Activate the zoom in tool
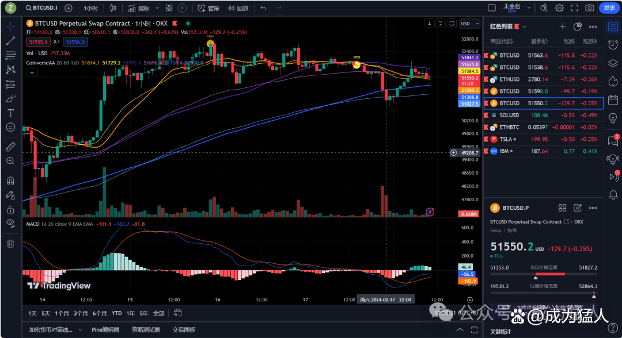 coord(11,161)
